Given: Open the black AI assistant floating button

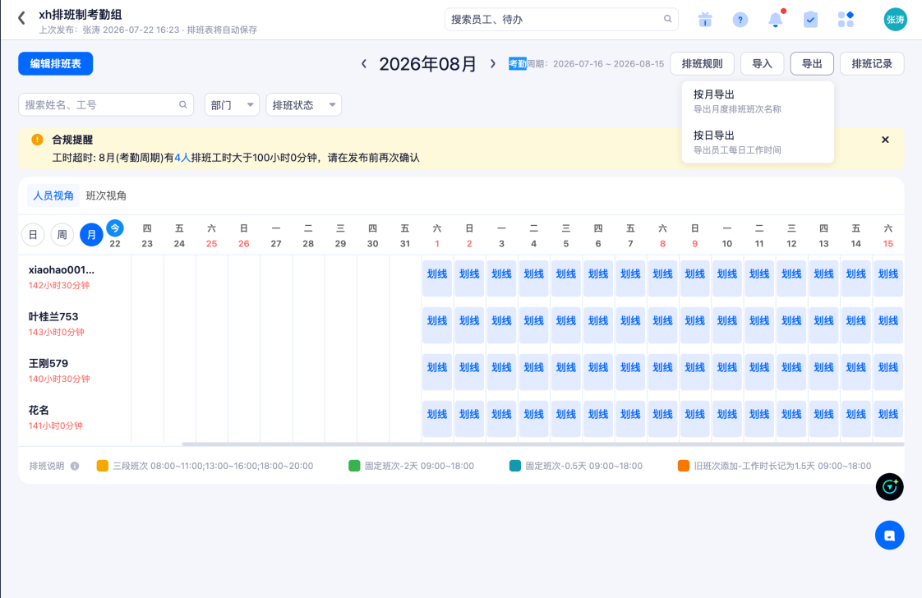Looking at the screenshot, I should pos(890,487).
